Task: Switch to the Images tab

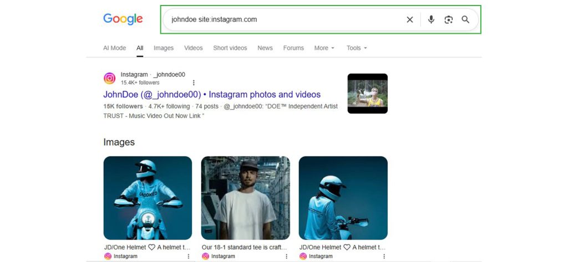Action: pyautogui.click(x=164, y=48)
